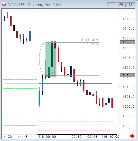Click the 1600.0 price axis label
The width and height of the screenshot is (138, 141).
(128, 106)
